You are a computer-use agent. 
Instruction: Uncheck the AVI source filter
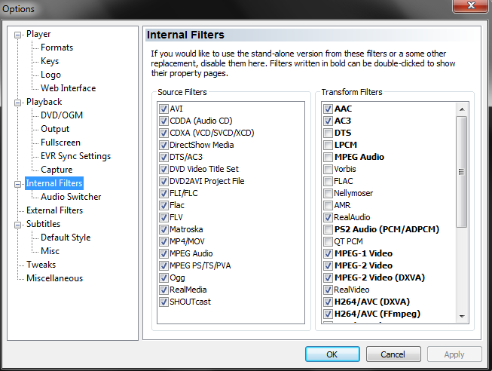click(x=163, y=109)
